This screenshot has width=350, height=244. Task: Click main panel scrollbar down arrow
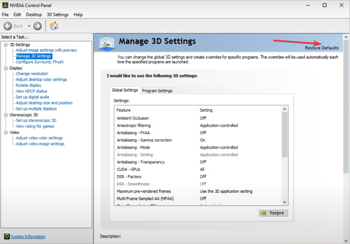click(346, 241)
